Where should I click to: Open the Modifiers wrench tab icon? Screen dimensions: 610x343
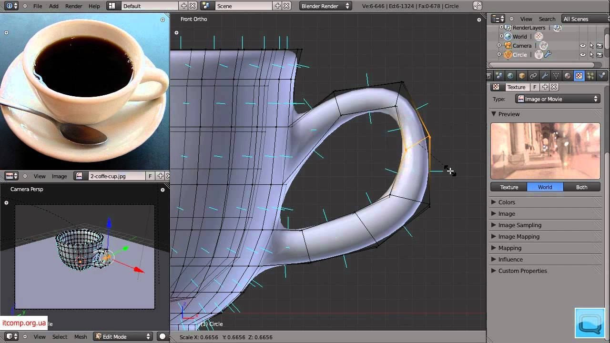(545, 76)
